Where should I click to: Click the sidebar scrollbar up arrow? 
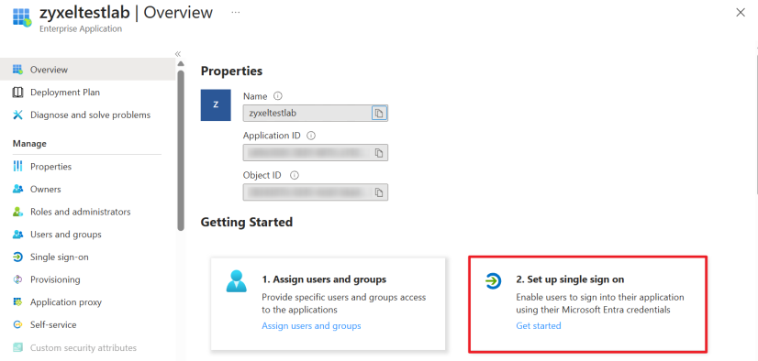click(x=181, y=64)
